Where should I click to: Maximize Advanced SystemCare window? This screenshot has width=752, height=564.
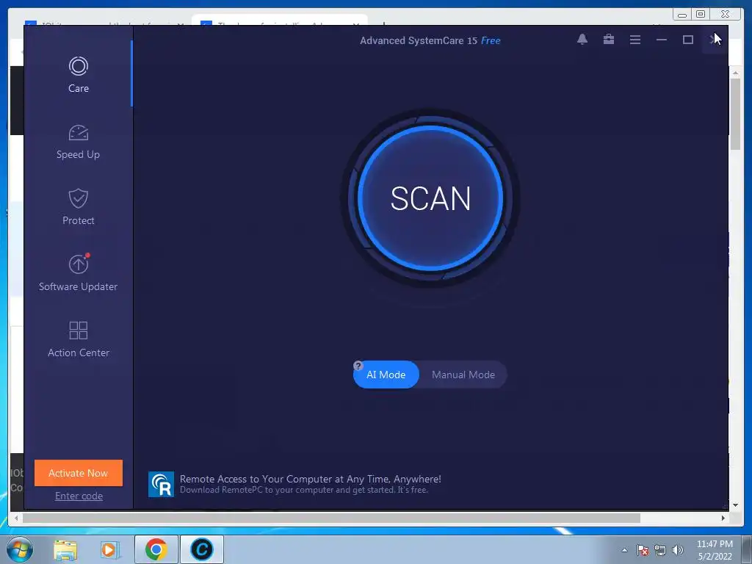point(687,40)
